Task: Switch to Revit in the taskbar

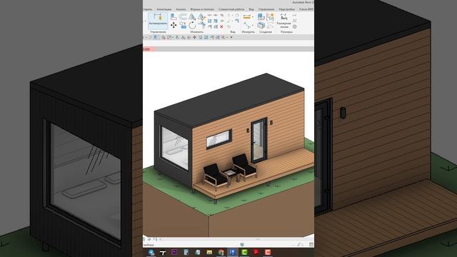Action: pyautogui.click(x=233, y=252)
